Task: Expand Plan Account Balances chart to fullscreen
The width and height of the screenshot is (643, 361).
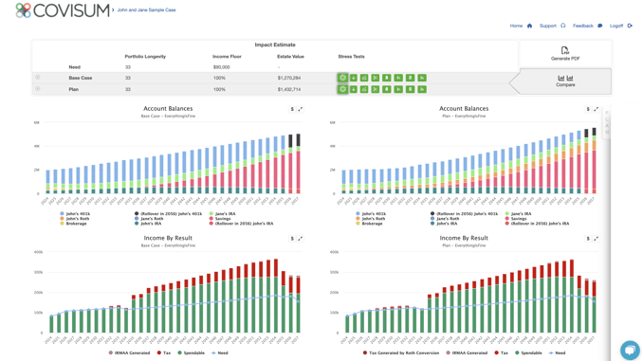Action: [597, 109]
